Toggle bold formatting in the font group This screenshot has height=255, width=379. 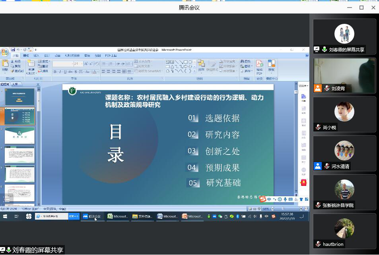[x=55, y=71]
